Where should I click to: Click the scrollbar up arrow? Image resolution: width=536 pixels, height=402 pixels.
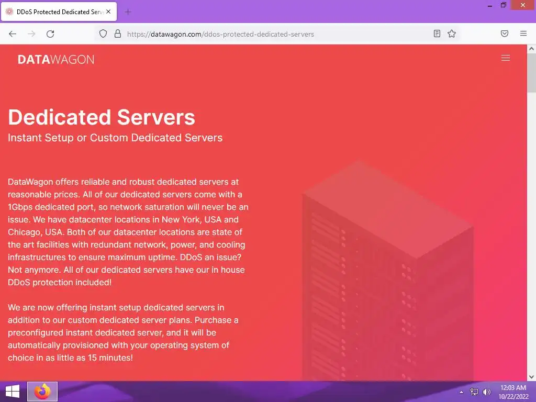point(531,49)
